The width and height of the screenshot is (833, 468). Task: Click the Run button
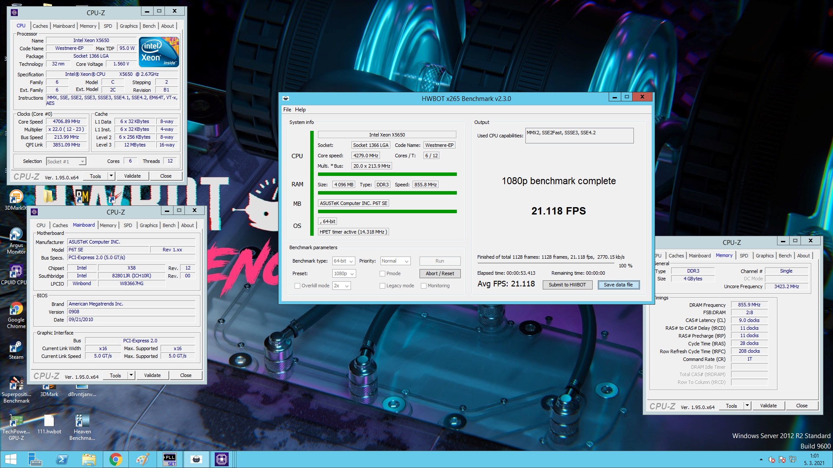pos(439,261)
